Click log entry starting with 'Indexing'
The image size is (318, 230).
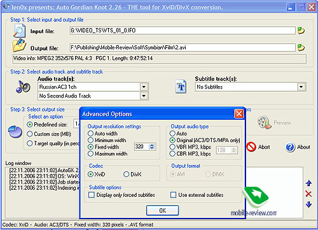coord(44,188)
